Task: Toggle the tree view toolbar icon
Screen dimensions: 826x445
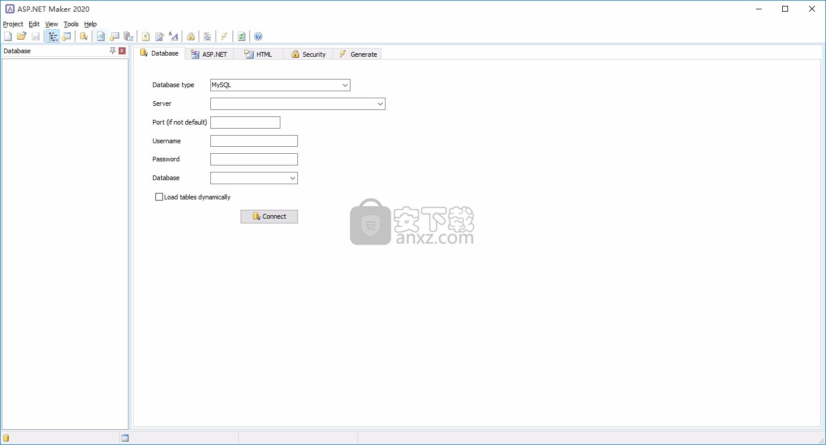Action: click(x=53, y=36)
